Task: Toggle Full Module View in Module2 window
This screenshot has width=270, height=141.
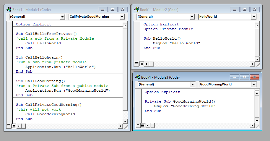Action: click(x=141, y=64)
